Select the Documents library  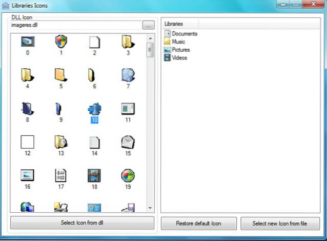click(x=180, y=34)
